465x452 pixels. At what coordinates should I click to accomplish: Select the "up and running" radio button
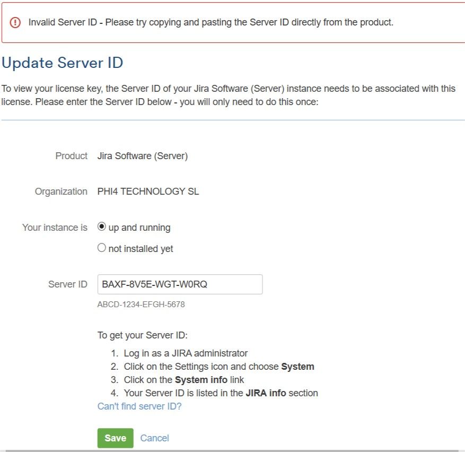coord(101,227)
